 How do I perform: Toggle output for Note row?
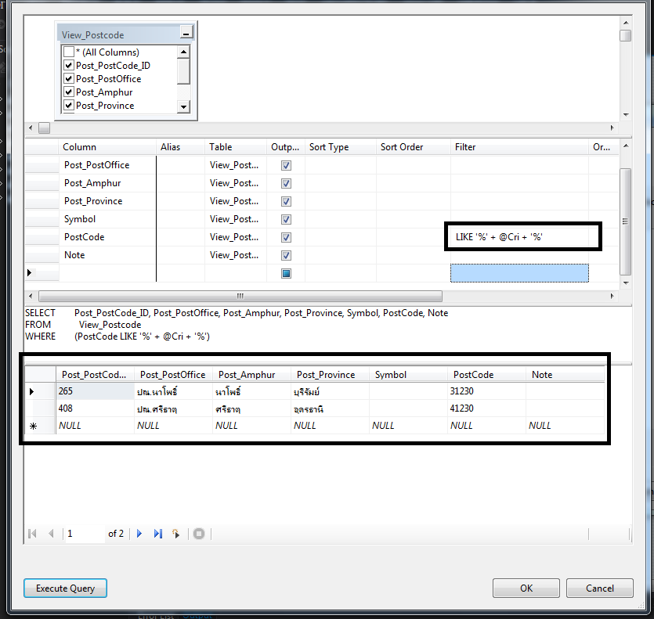click(x=286, y=255)
